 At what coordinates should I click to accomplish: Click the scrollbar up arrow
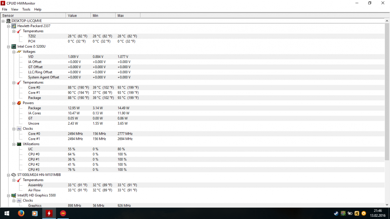pos(387,21)
